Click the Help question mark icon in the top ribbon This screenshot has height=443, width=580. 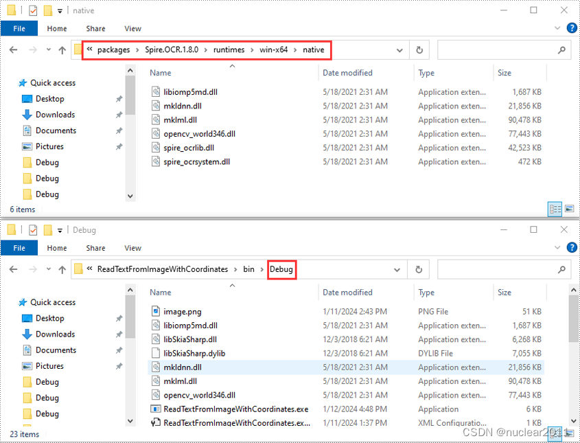(571, 28)
